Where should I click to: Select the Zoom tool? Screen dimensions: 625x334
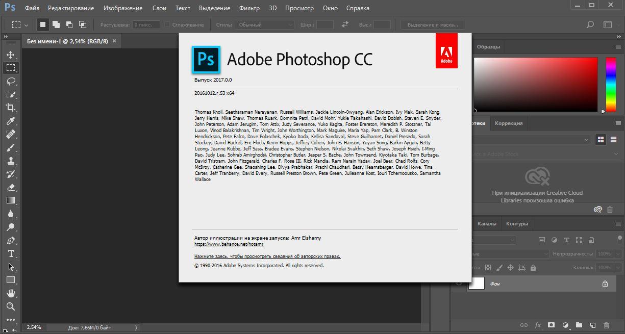click(x=11, y=306)
